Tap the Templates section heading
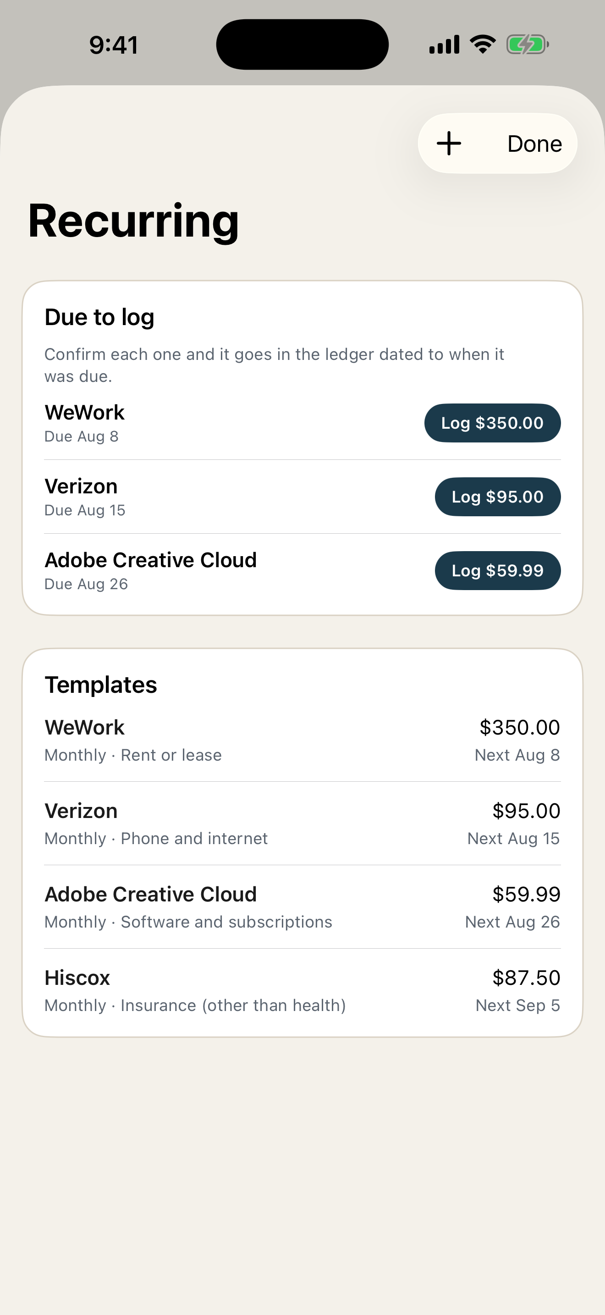The width and height of the screenshot is (605, 1315). 101,685
